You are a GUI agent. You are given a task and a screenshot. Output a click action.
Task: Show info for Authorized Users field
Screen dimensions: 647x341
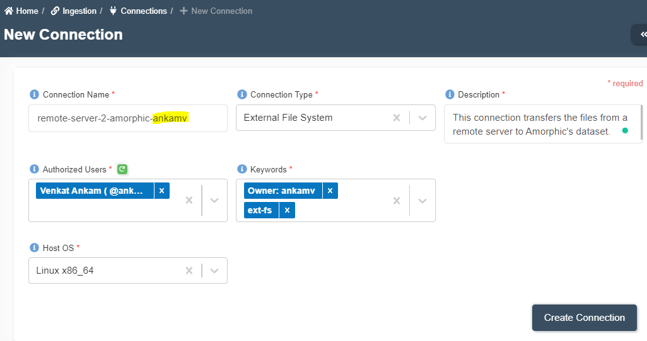(x=34, y=169)
